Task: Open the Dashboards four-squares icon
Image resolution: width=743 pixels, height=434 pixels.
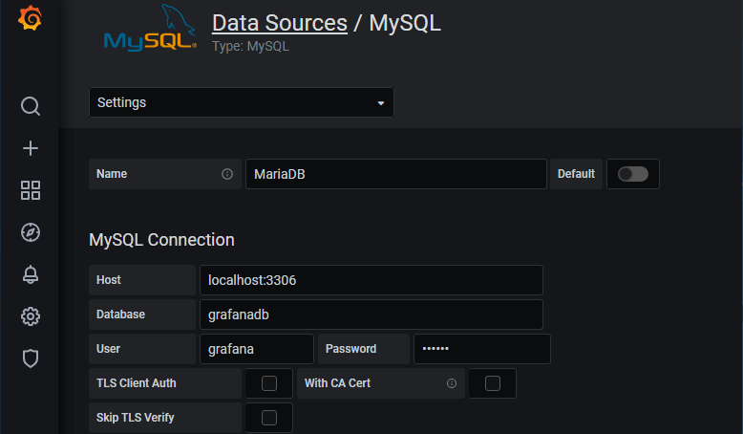Action: pos(31,190)
